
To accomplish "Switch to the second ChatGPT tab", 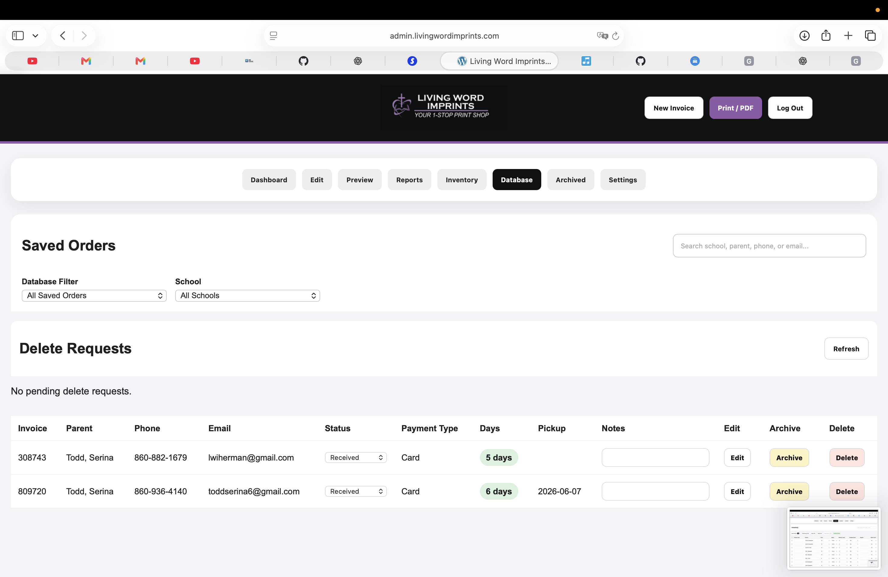I will click(x=803, y=61).
